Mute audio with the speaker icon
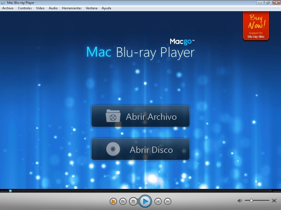281x210 pixels. tap(240, 201)
